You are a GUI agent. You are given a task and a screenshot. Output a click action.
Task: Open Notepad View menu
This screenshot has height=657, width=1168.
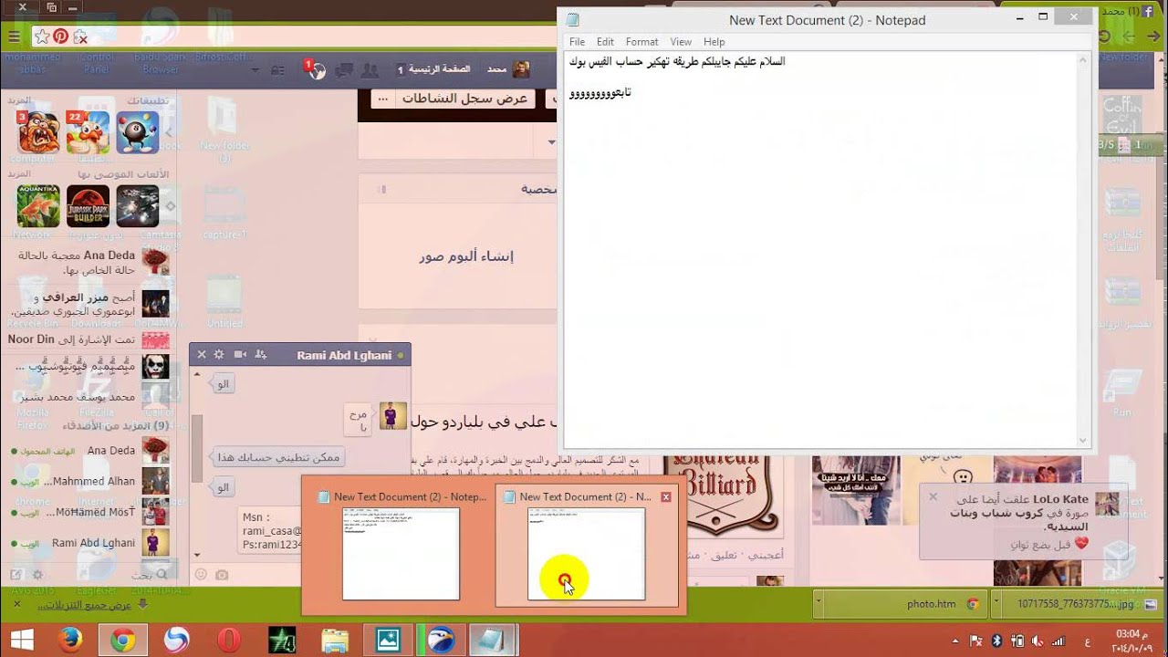[x=681, y=42]
